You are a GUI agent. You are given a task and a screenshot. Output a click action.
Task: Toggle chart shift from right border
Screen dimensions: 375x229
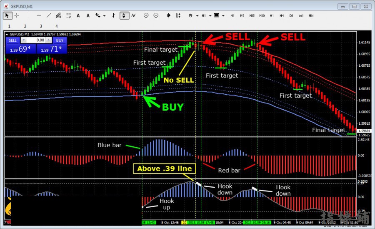[x=178, y=15]
